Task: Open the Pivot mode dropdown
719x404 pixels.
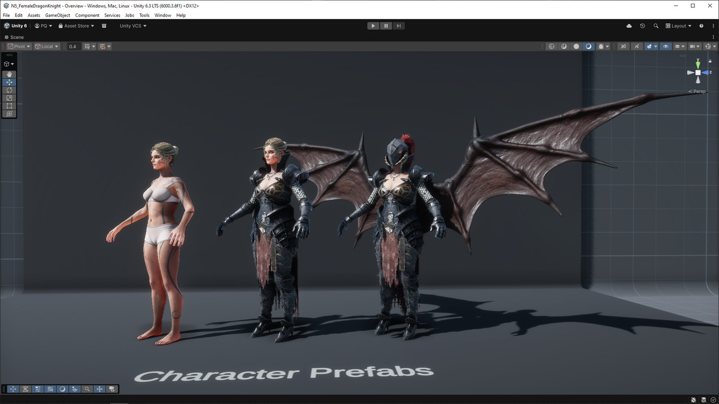Action: 19,46
